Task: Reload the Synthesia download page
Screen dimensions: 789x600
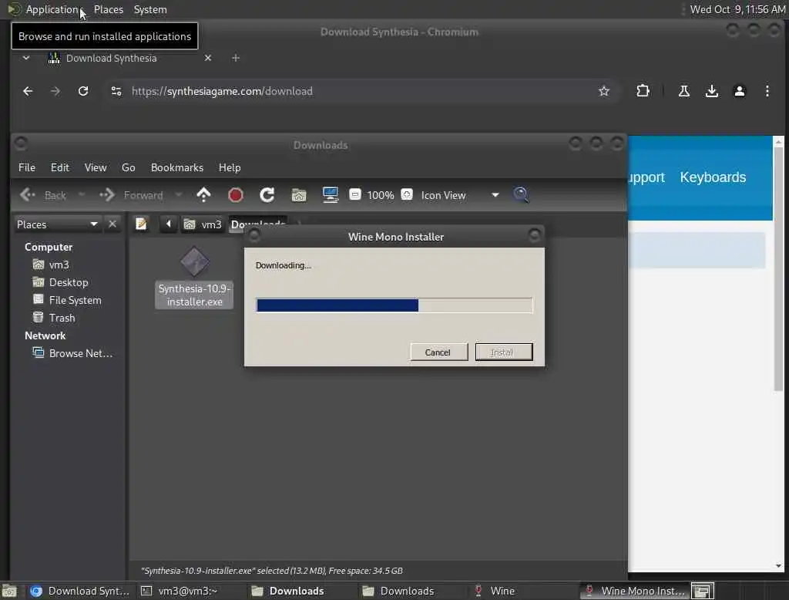Action: pyautogui.click(x=83, y=91)
